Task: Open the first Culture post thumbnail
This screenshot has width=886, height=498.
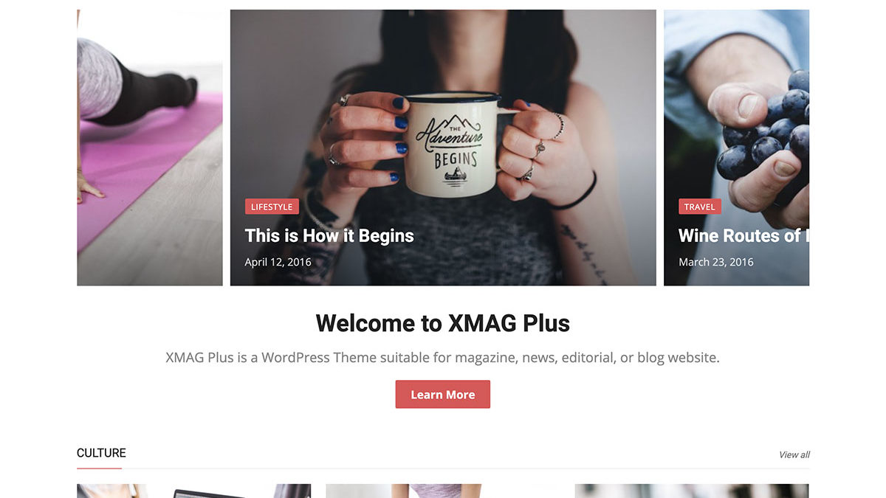Action: [x=193, y=491]
